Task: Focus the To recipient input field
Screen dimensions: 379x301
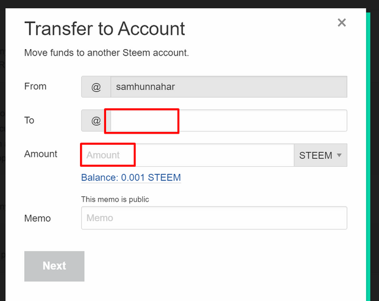Action: [x=228, y=121]
